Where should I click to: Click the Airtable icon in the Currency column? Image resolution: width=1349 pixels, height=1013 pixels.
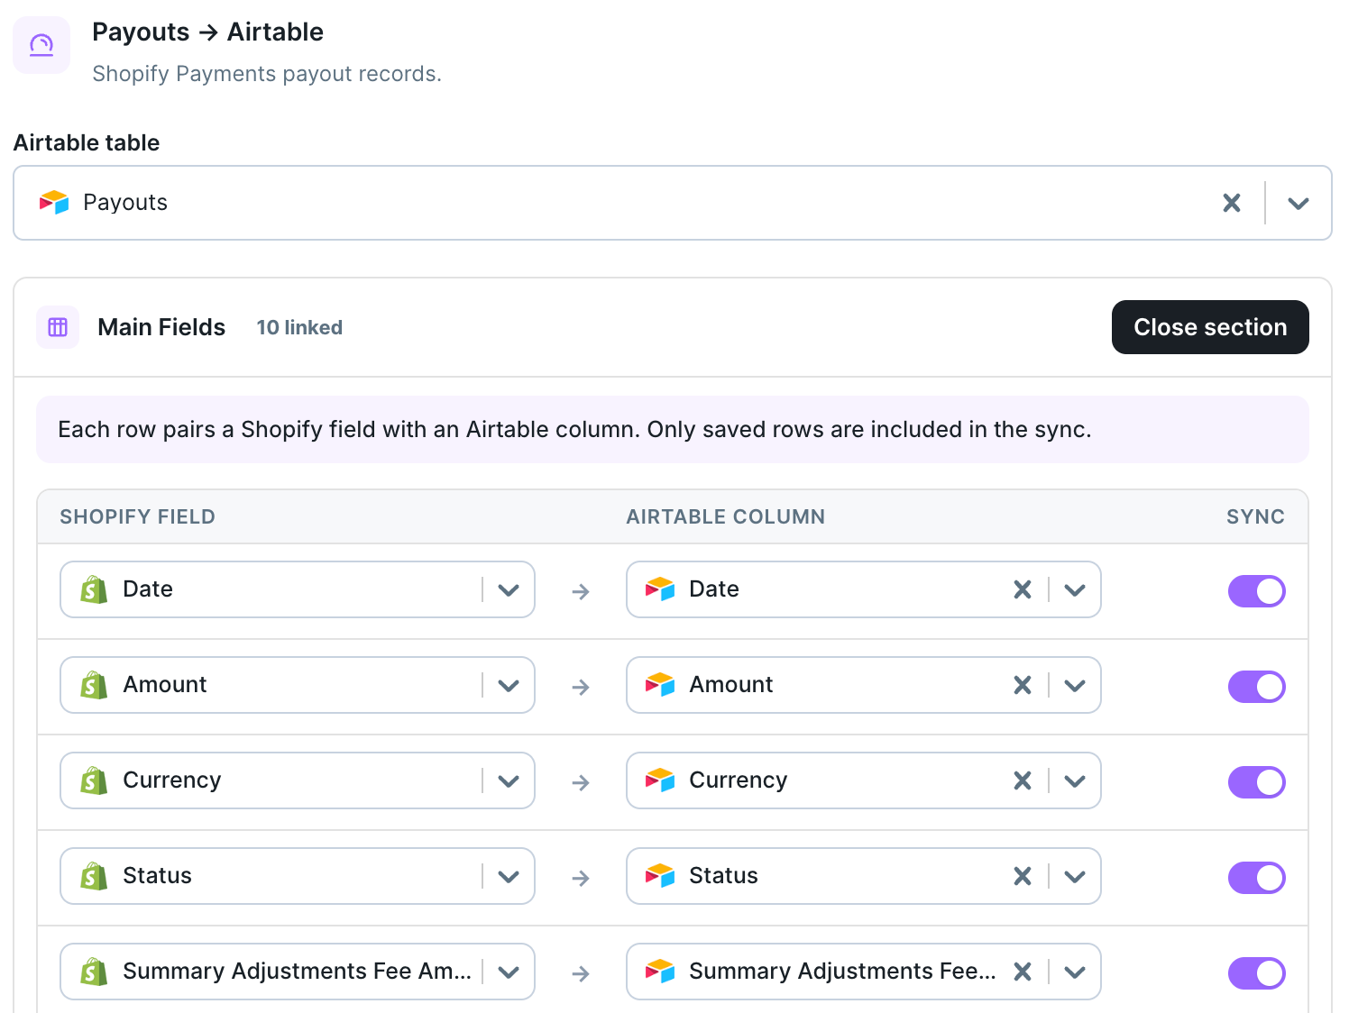(x=660, y=780)
